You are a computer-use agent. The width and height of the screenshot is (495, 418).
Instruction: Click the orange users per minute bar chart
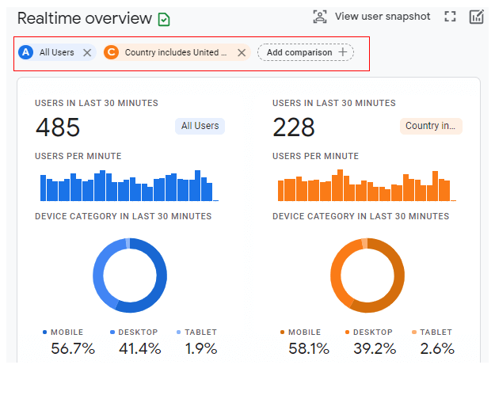[364, 187]
